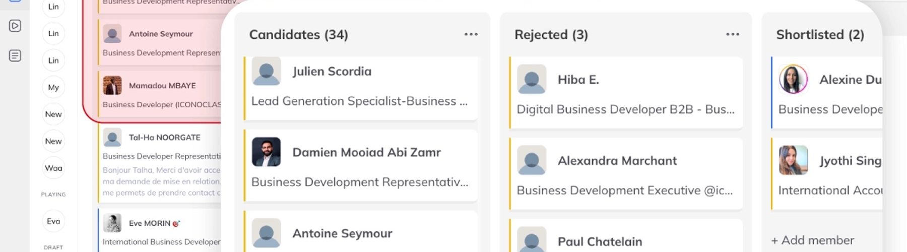
Task: Click Julien Scordia's job title text
Action: pos(359,101)
